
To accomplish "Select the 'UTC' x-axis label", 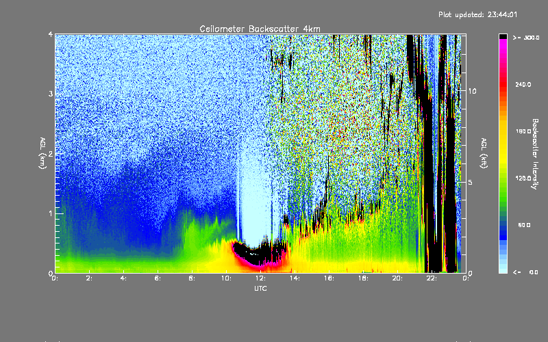I will [260, 288].
